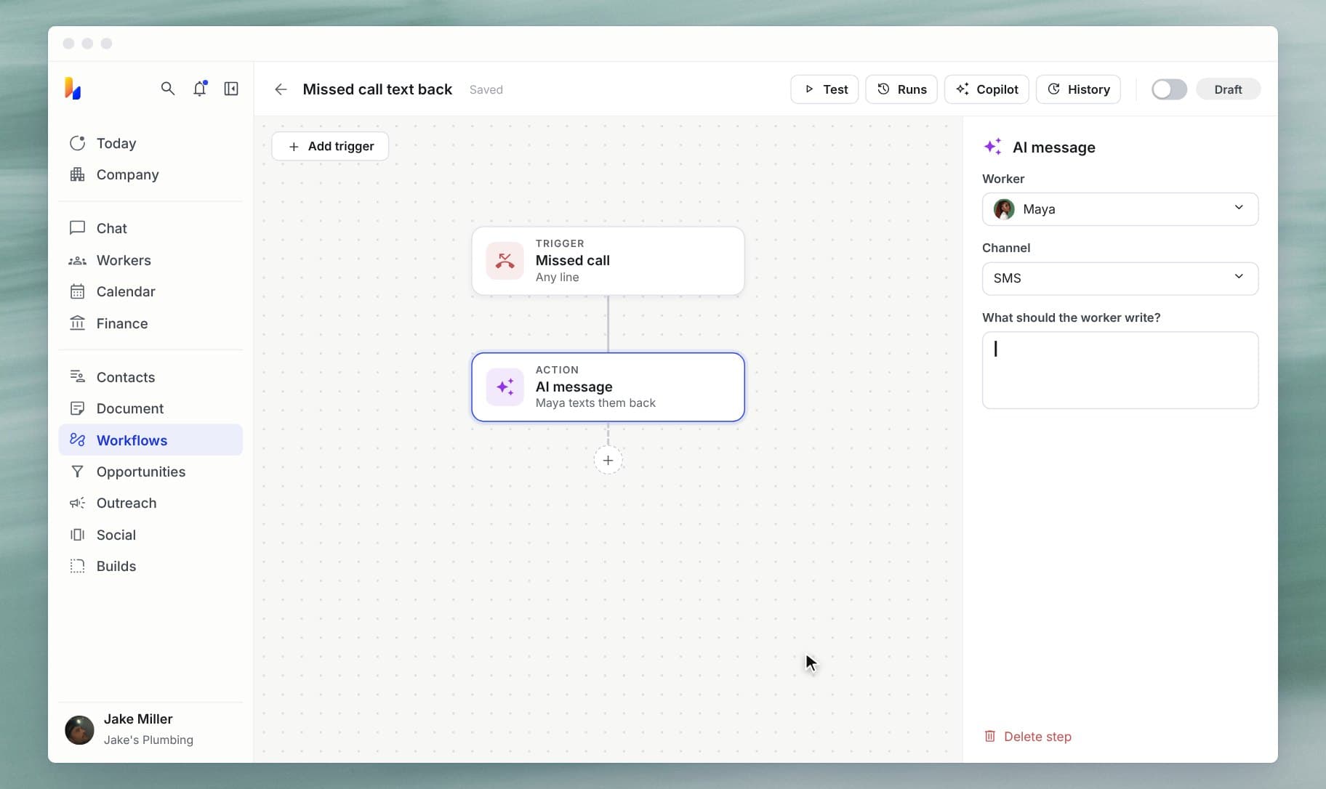Click the sparkle icon in AI message panel header
The width and height of the screenshot is (1326, 789).
(x=992, y=147)
